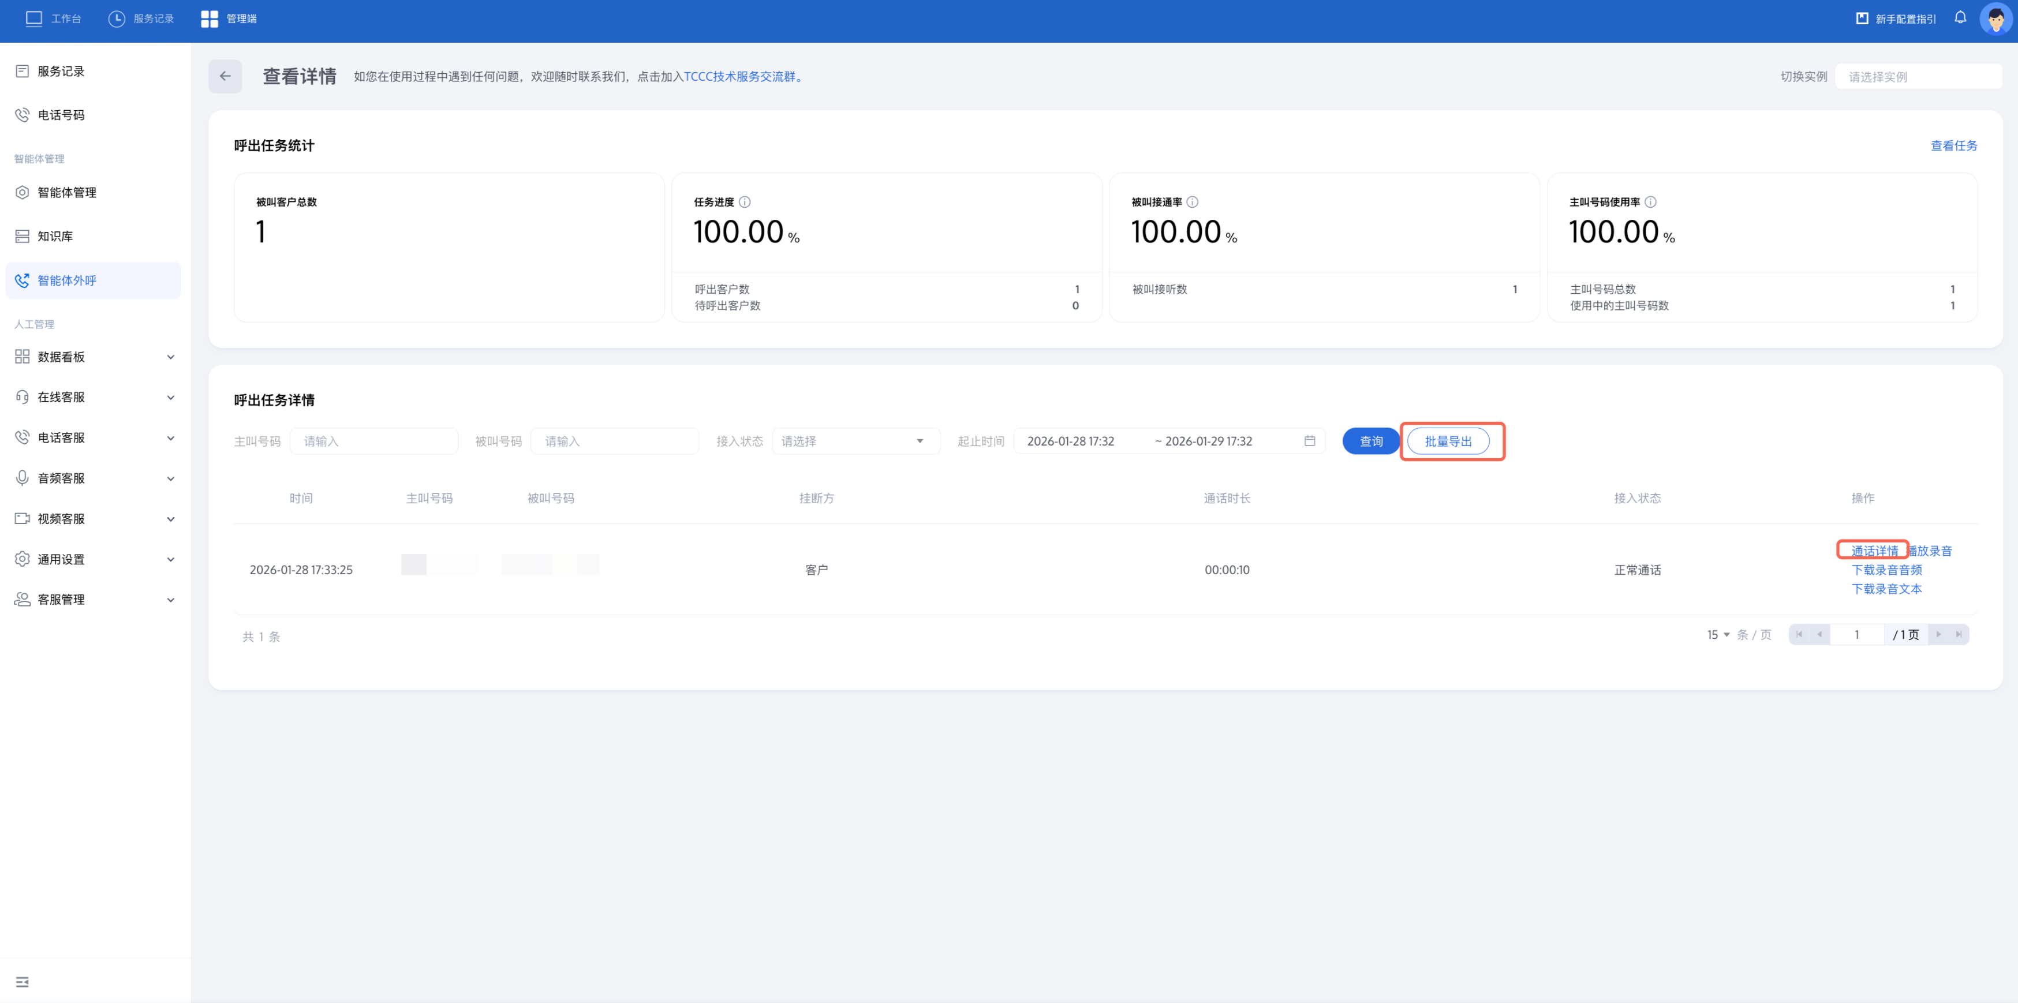This screenshot has width=2018, height=1003.
Task: Click the 被叫接通率 info icon
Action: pyautogui.click(x=1193, y=202)
